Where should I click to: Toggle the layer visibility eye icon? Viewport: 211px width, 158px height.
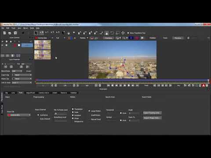(2, 45)
